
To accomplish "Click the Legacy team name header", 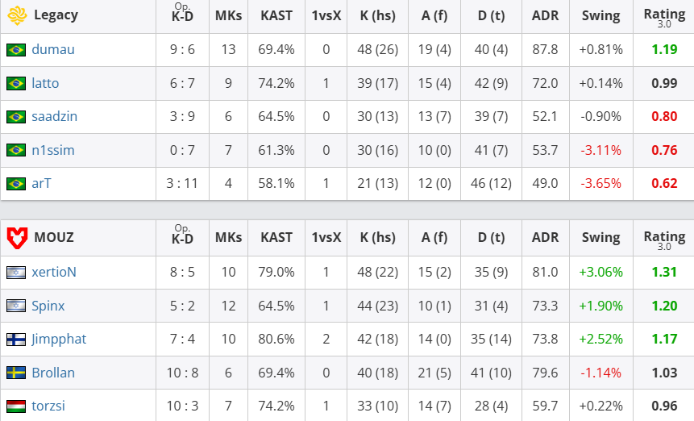I will [x=56, y=15].
